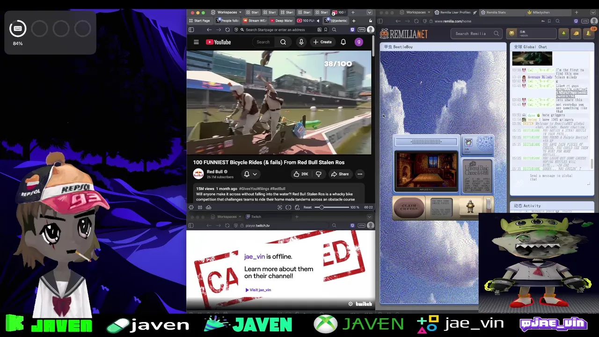Image resolution: width=599 pixels, height=337 pixels.
Task: Toggle mute on Remilia User Profiles tab
Action: (475, 13)
